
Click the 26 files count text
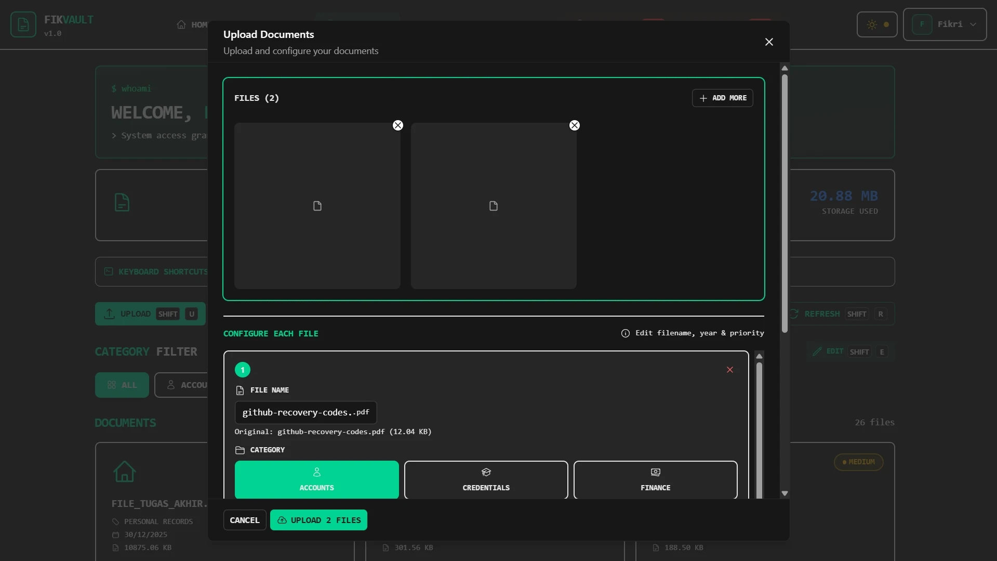[874, 422]
